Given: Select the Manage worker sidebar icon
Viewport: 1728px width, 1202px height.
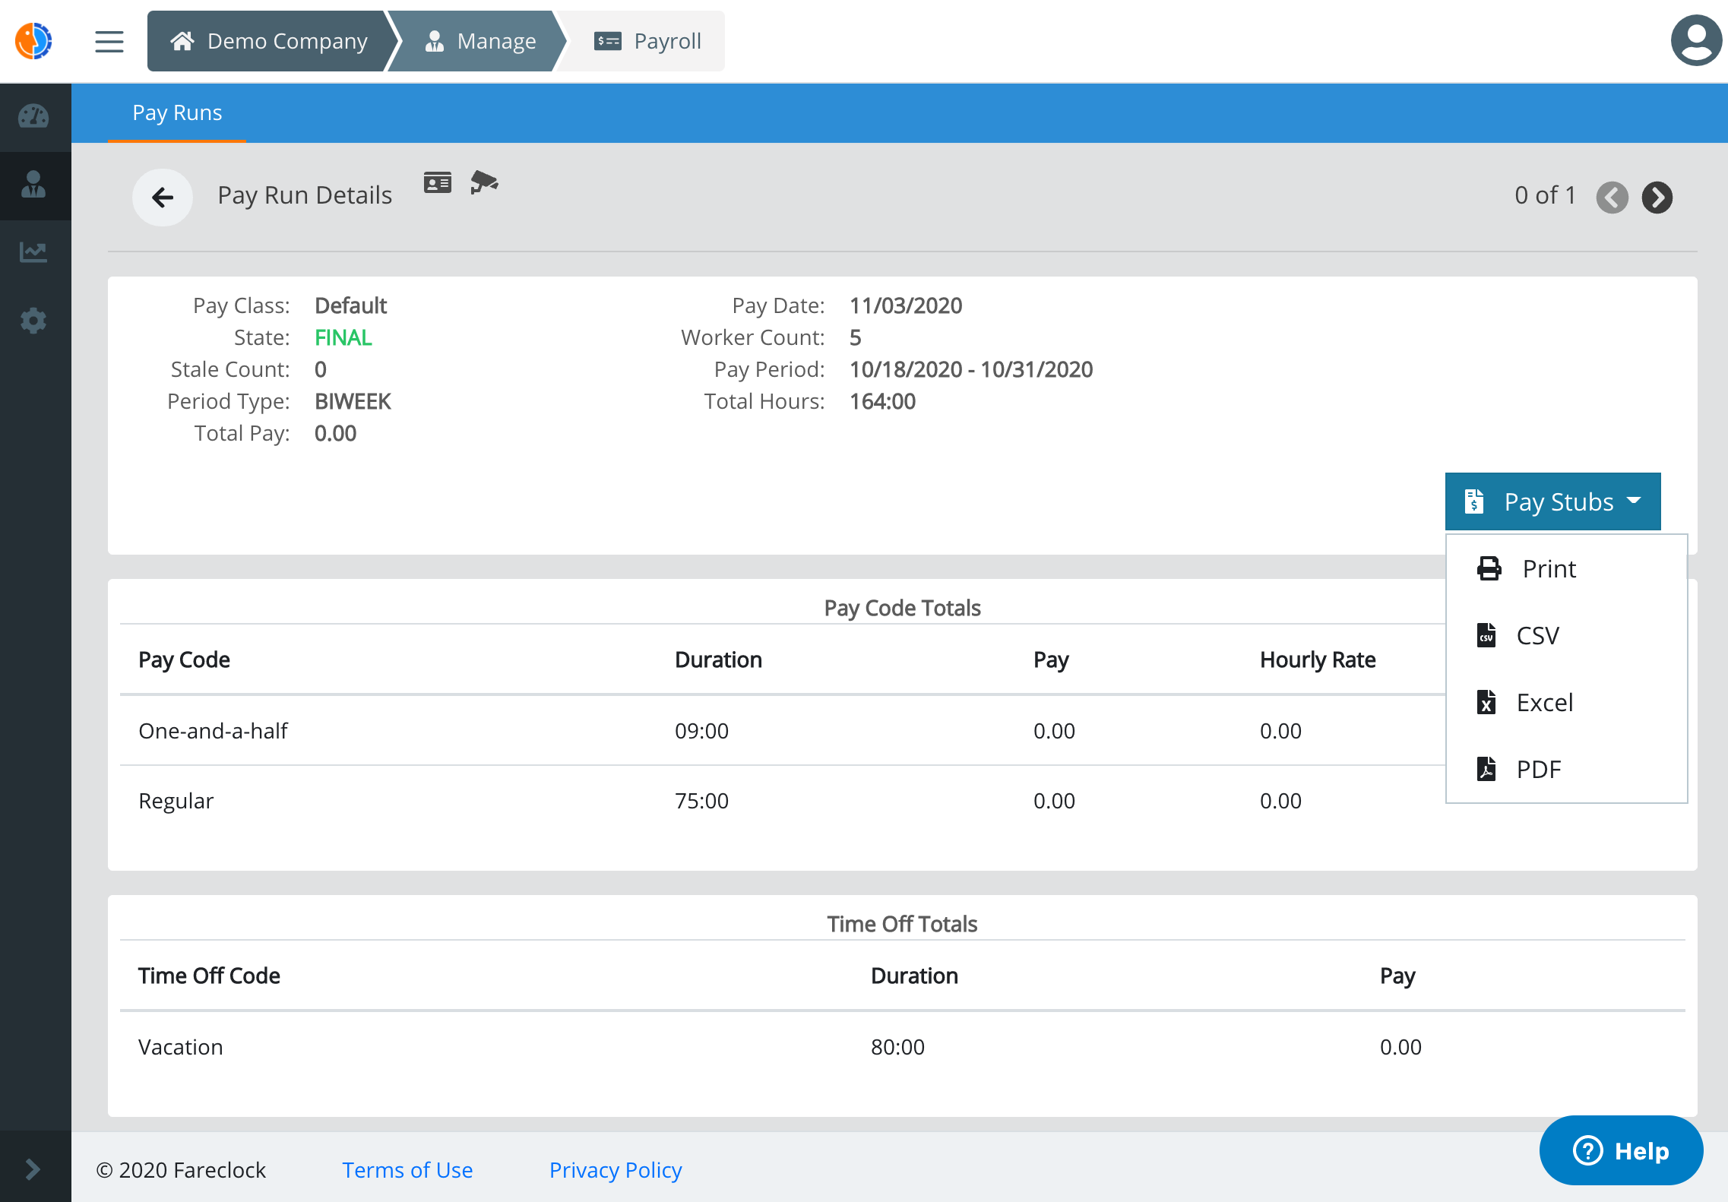Looking at the screenshot, I should (33, 185).
